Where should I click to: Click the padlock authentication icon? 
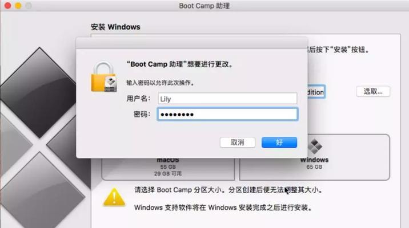(x=104, y=77)
